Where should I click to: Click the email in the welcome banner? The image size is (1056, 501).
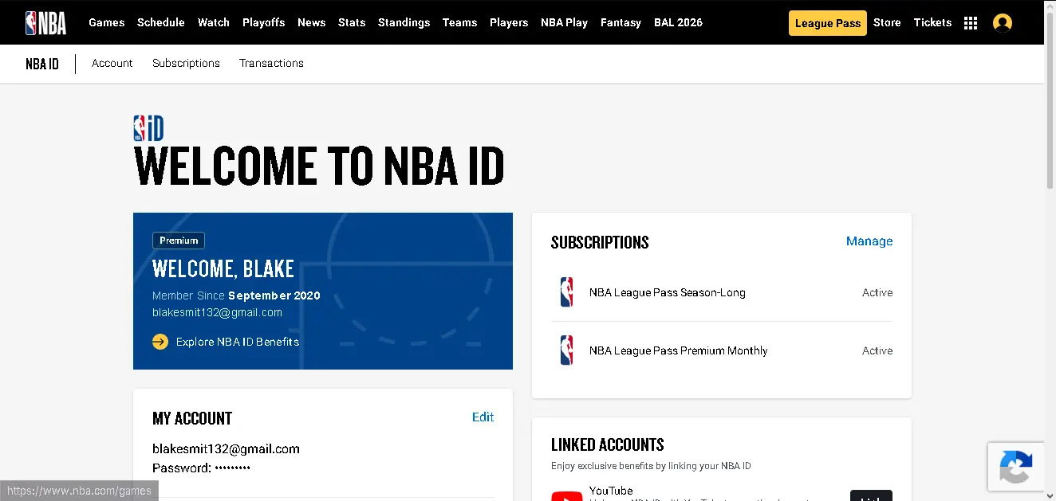tap(218, 312)
